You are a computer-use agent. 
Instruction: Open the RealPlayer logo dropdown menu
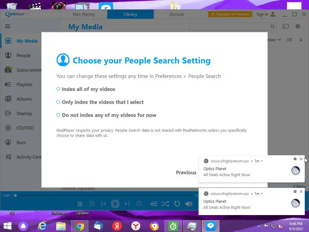point(17,14)
